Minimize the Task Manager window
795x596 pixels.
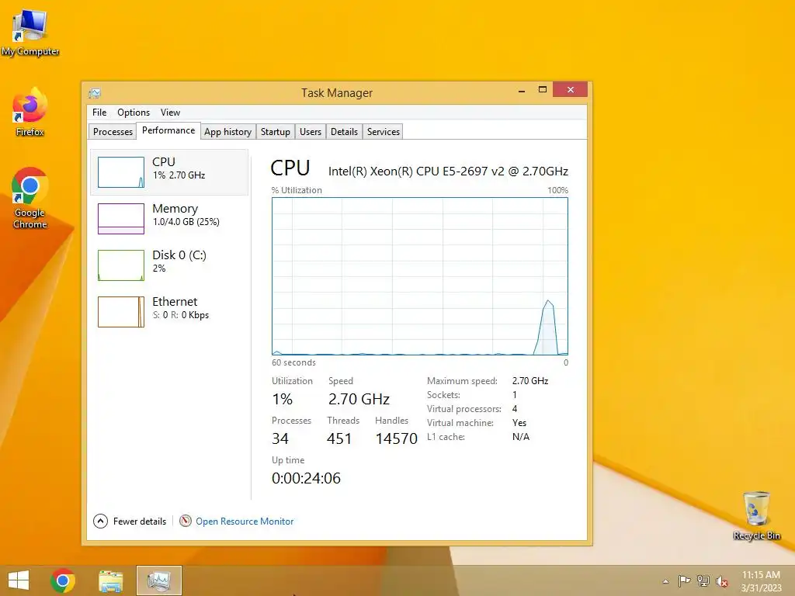point(521,90)
